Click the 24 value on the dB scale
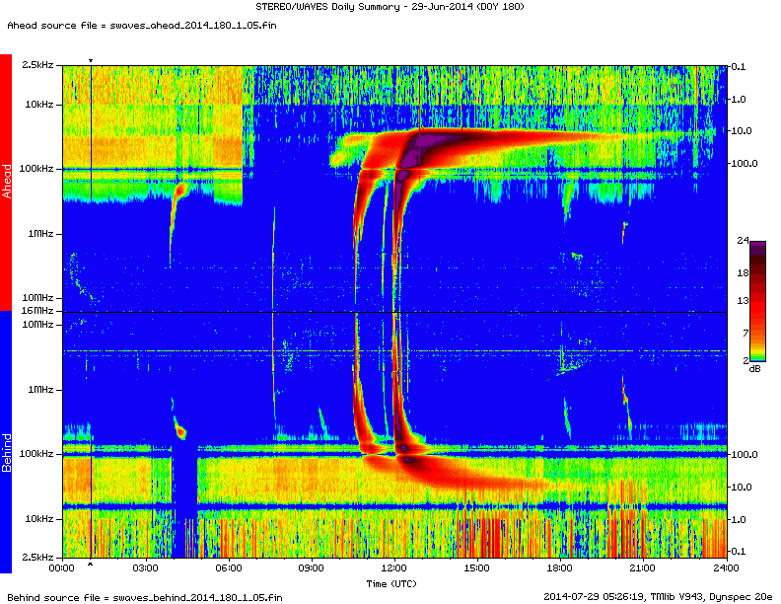Screen dimensions: 781x604 (743, 241)
